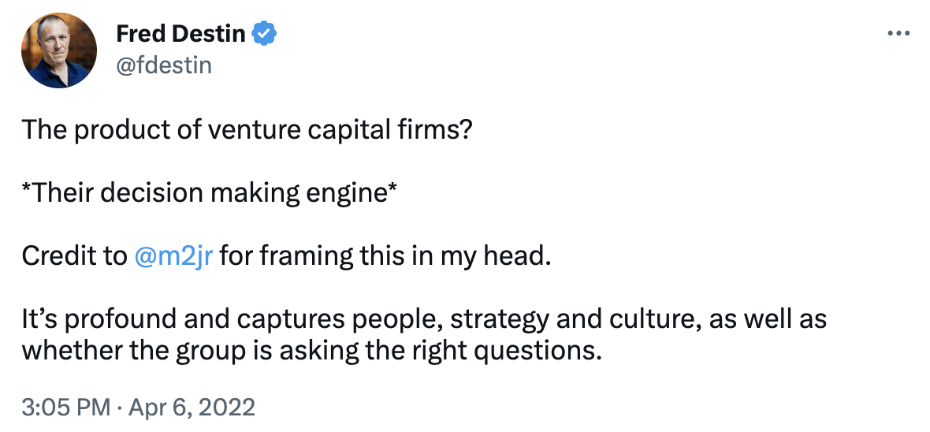
Task: Click the word "engine" in the tweet
Action: pyautogui.click(x=349, y=192)
